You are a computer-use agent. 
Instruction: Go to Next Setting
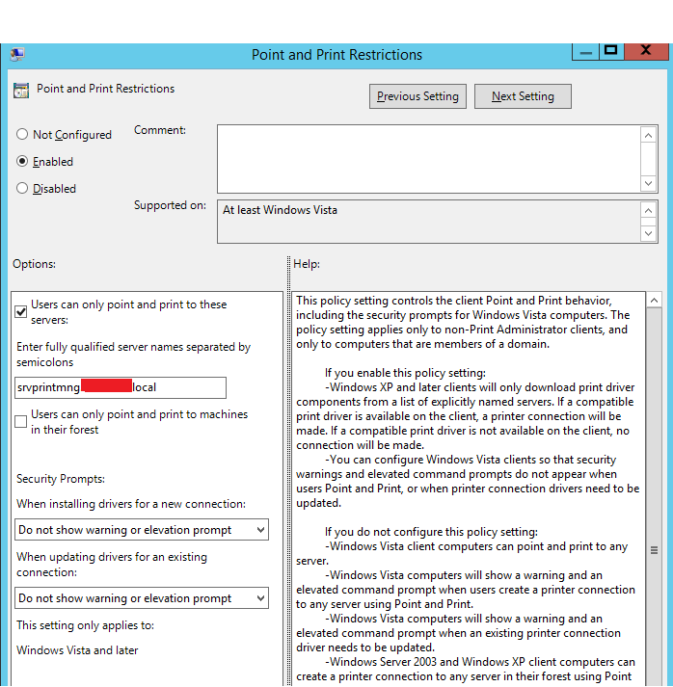coord(523,96)
